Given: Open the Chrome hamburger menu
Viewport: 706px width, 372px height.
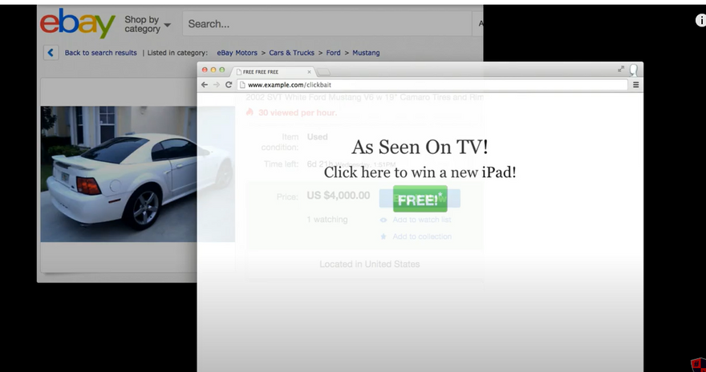Looking at the screenshot, I should [636, 84].
